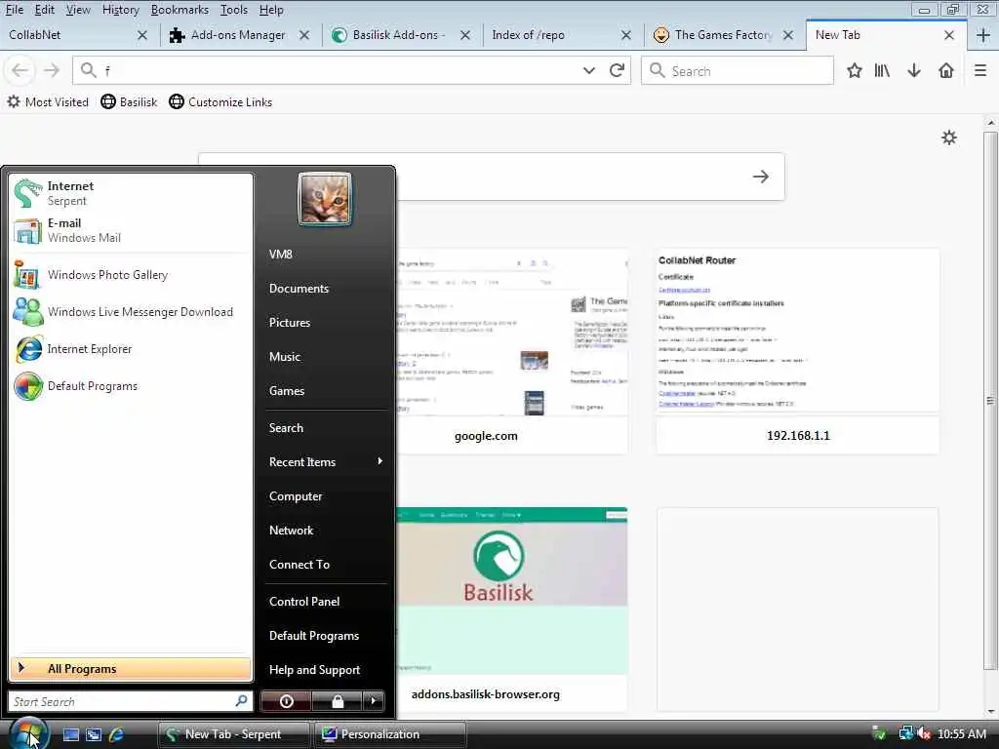The height and width of the screenshot is (749, 999).
Task: Open Windows Live Messenger Download
Action: 131,312
